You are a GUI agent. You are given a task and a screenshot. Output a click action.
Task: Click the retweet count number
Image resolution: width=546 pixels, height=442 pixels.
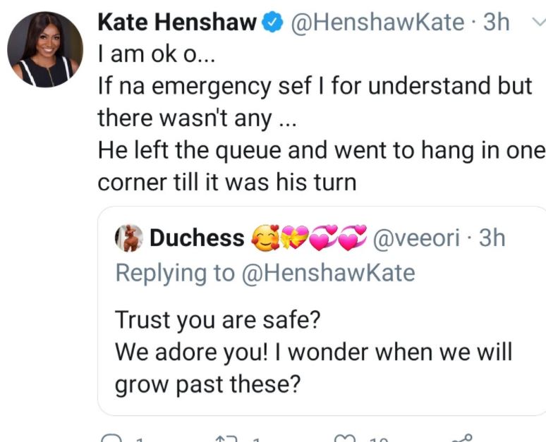256,439
